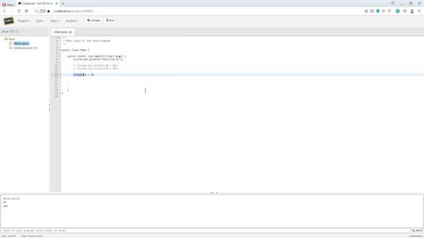This screenshot has width=424, height=238.
Task: Click the codeboard.io link in status bar
Action: click(x=415, y=236)
